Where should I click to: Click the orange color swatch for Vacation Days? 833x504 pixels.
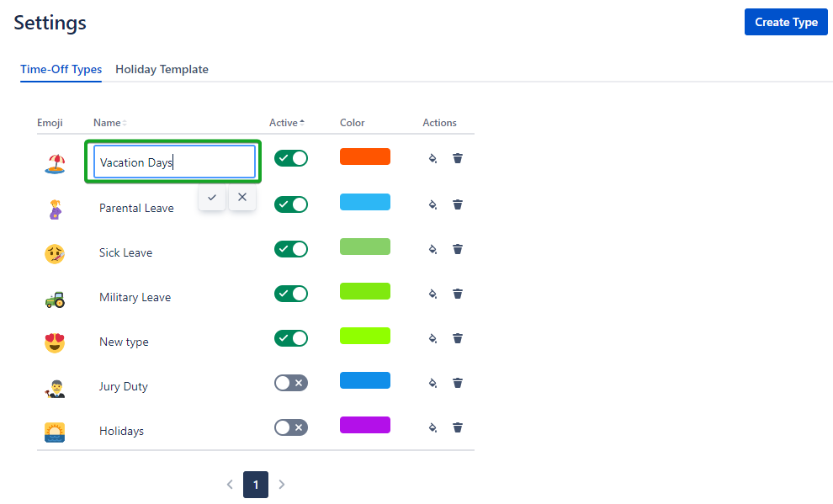click(365, 157)
